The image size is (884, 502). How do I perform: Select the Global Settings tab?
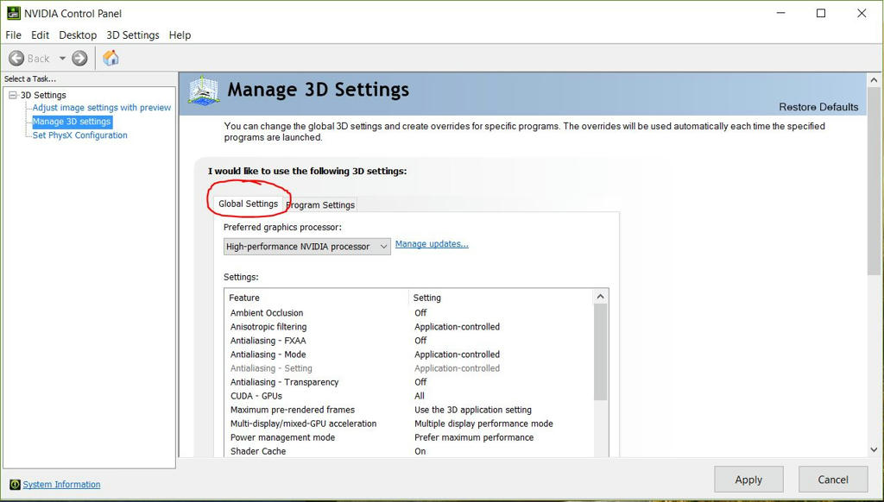[x=248, y=204]
